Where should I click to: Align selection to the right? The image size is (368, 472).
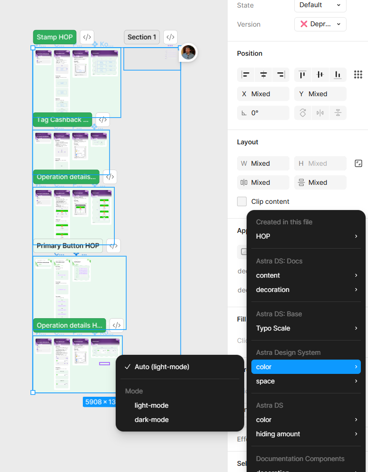pos(281,75)
